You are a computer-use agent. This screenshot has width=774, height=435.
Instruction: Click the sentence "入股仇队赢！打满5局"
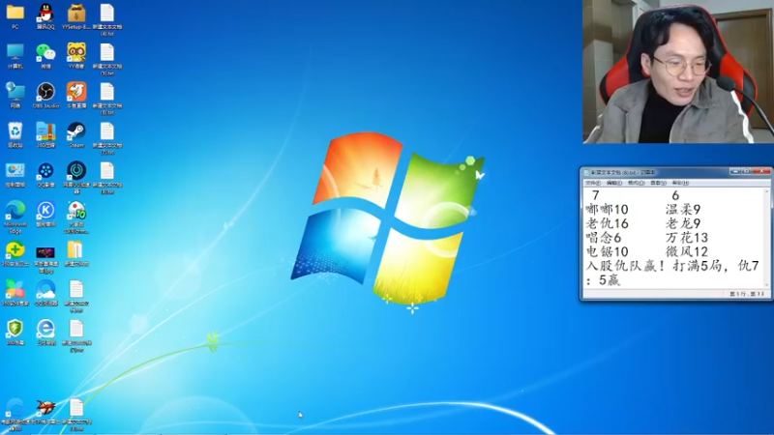click(x=654, y=266)
